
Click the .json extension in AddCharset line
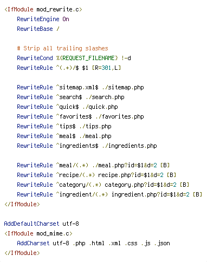tap(162, 243)
